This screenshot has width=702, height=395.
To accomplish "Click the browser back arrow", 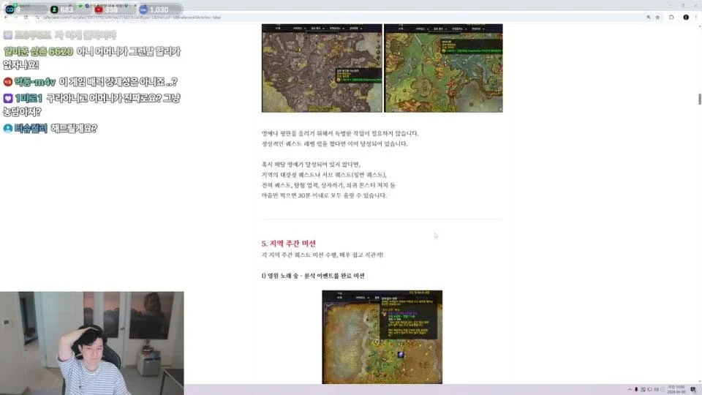I will point(6,17).
